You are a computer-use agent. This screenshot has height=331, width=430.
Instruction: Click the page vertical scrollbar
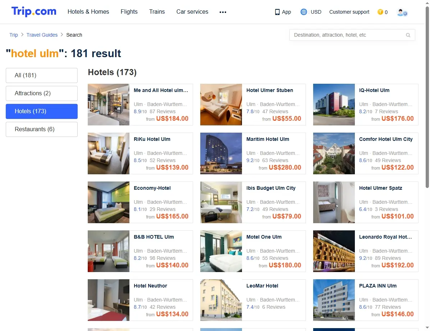coord(427,97)
